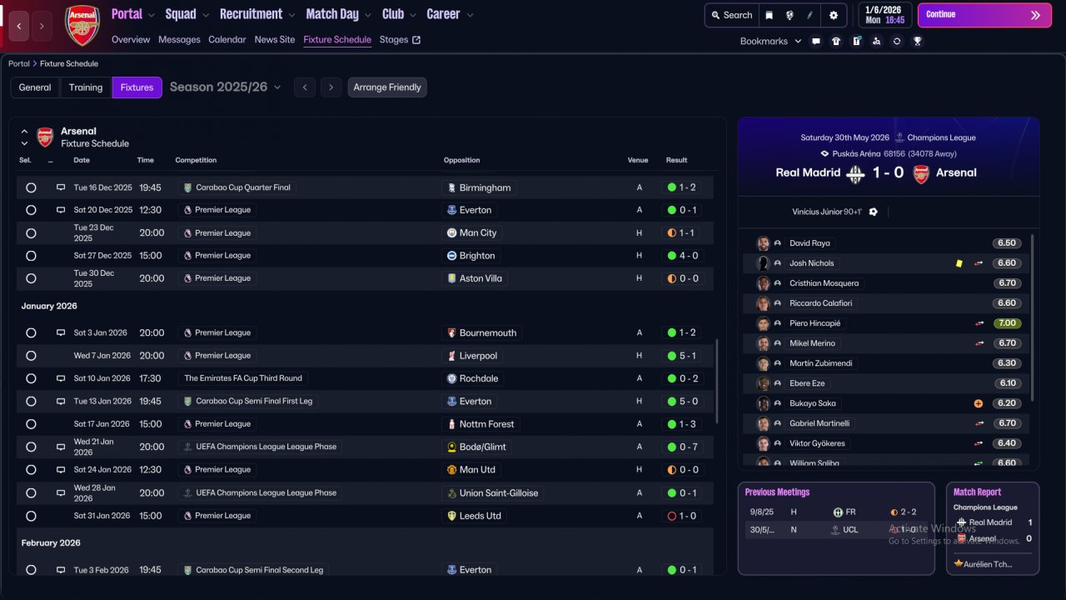Click the TV icon on the Bodø/Glimt fixture row

click(x=61, y=447)
